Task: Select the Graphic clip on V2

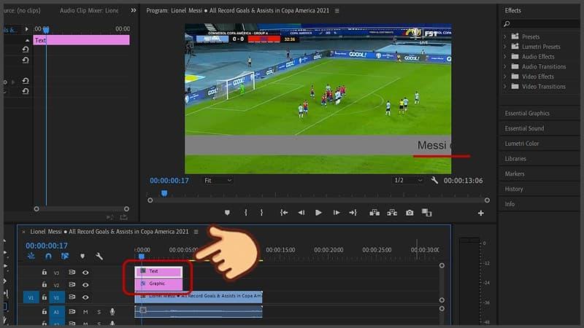Action: pos(158,284)
